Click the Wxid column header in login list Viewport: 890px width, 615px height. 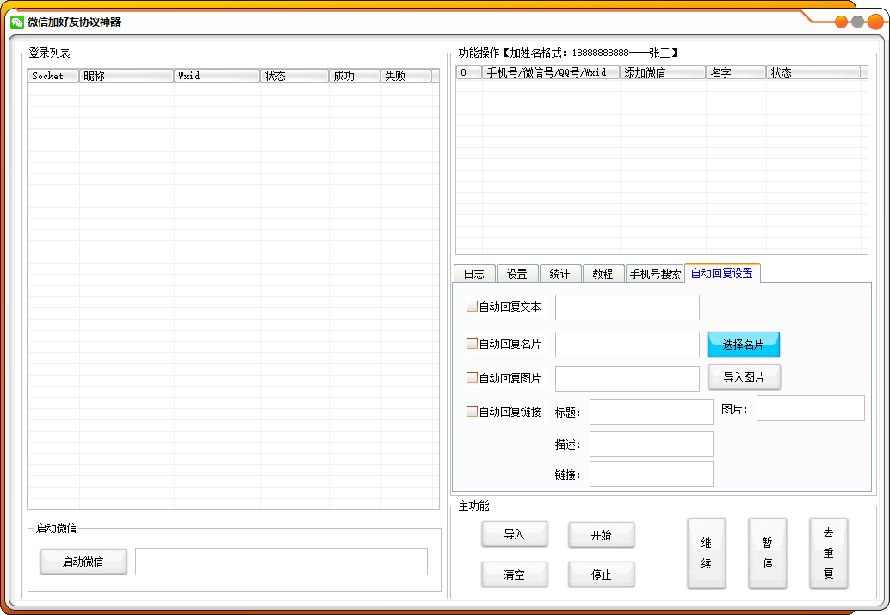click(x=217, y=76)
